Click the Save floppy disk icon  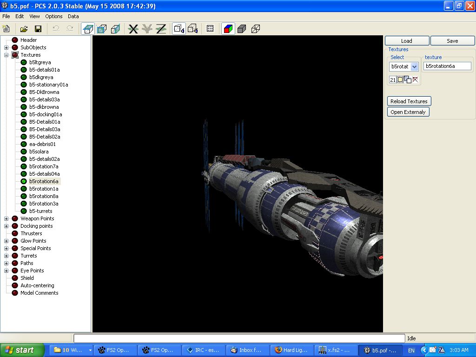click(38, 29)
